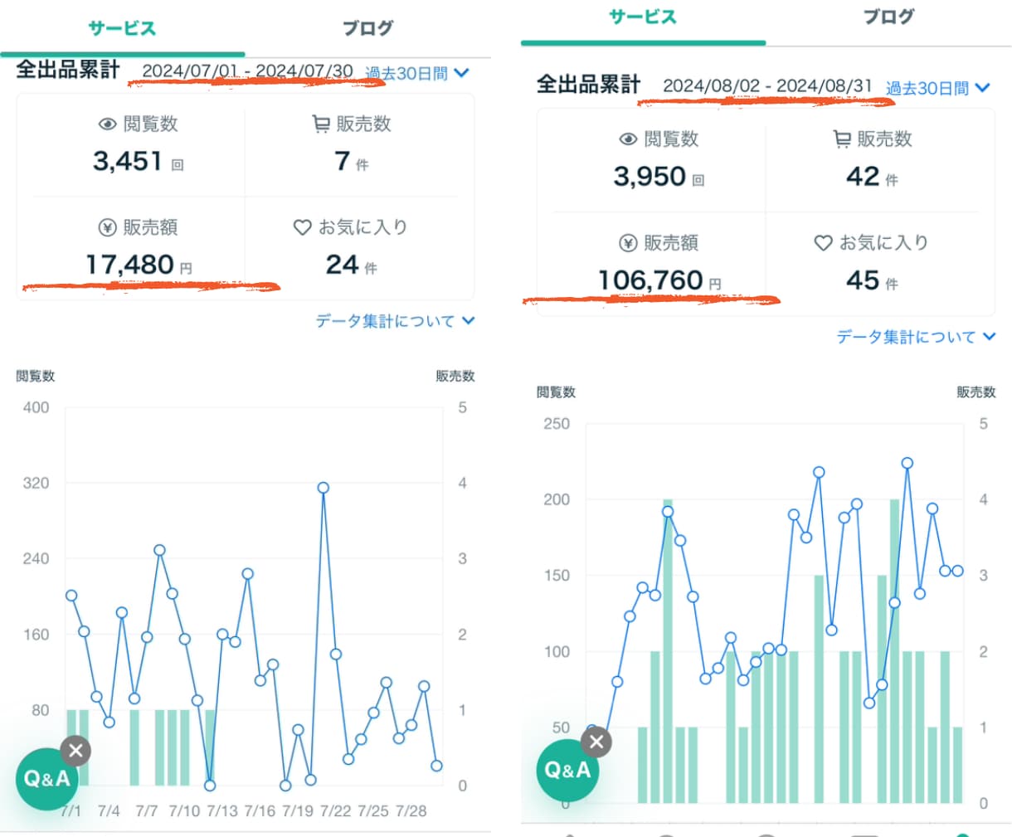The width and height of the screenshot is (1012, 837).
Task: Expand the 過去30日間 dropdown beside 2024/07/01 range
Action: (417, 73)
